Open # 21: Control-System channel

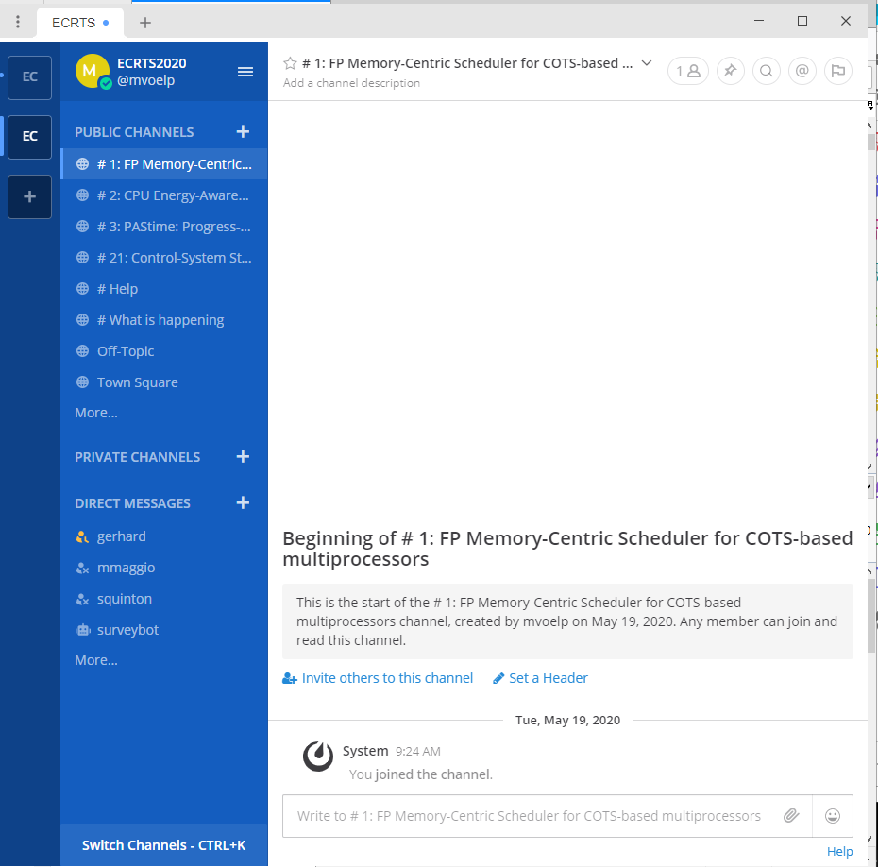pos(164,258)
